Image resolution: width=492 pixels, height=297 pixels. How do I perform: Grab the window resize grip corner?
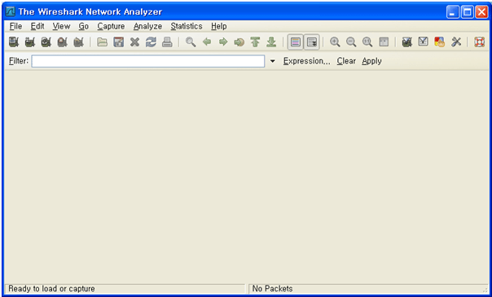tap(485, 290)
